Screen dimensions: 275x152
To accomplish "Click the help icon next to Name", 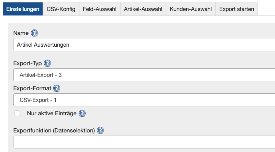I will pos(34,33).
